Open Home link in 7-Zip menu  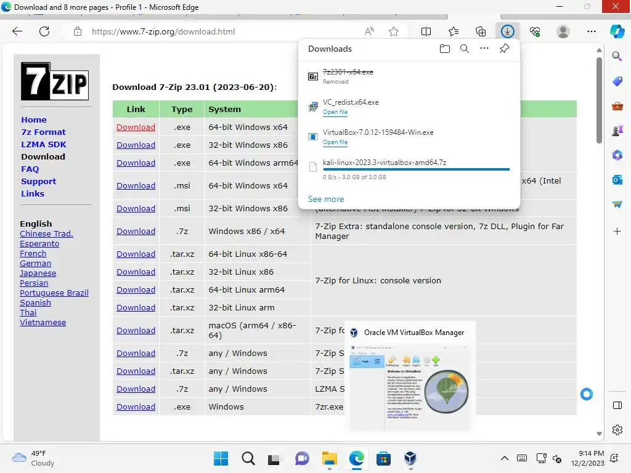point(34,120)
